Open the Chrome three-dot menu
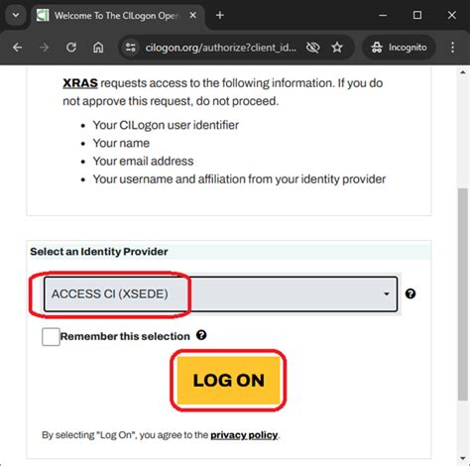The image size is (470, 466). (x=452, y=48)
